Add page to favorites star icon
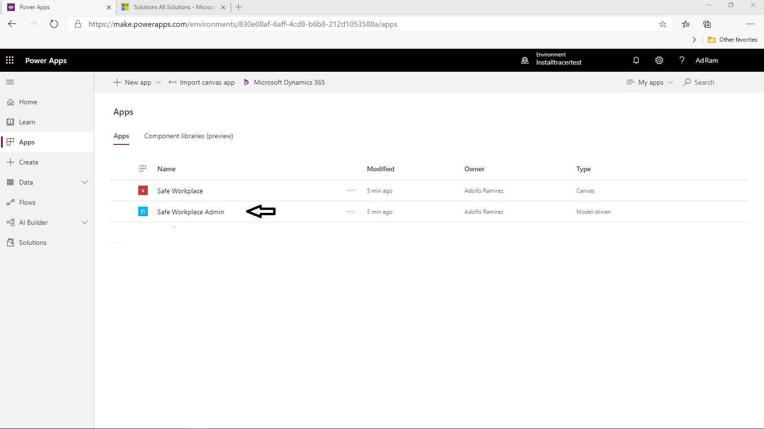Image resolution: width=764 pixels, height=429 pixels. [x=663, y=24]
